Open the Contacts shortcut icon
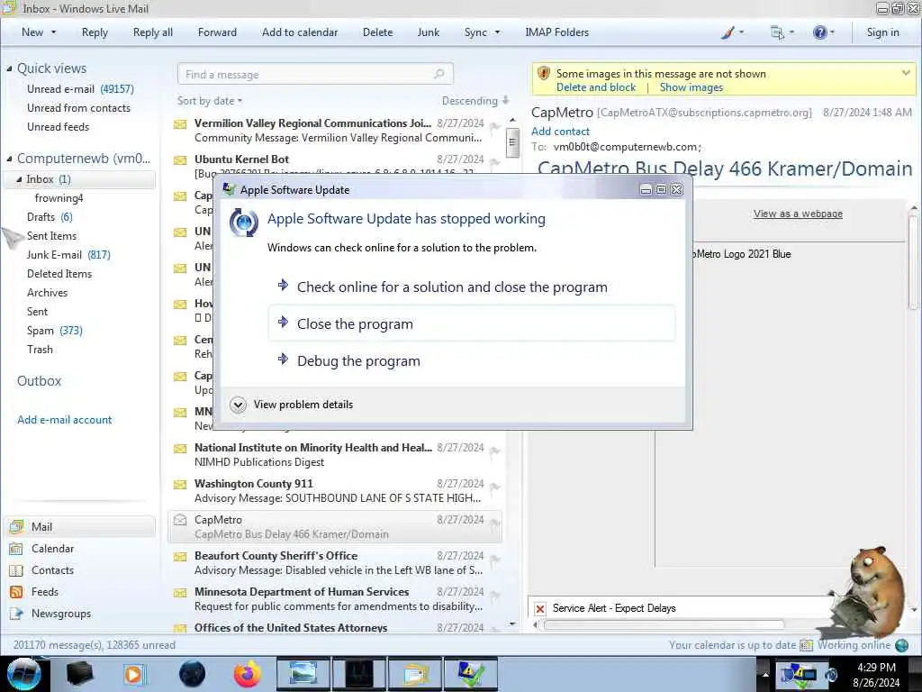 click(x=16, y=570)
